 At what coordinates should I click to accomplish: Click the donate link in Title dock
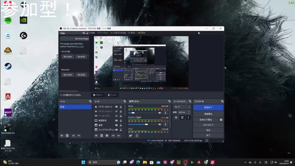point(80,46)
